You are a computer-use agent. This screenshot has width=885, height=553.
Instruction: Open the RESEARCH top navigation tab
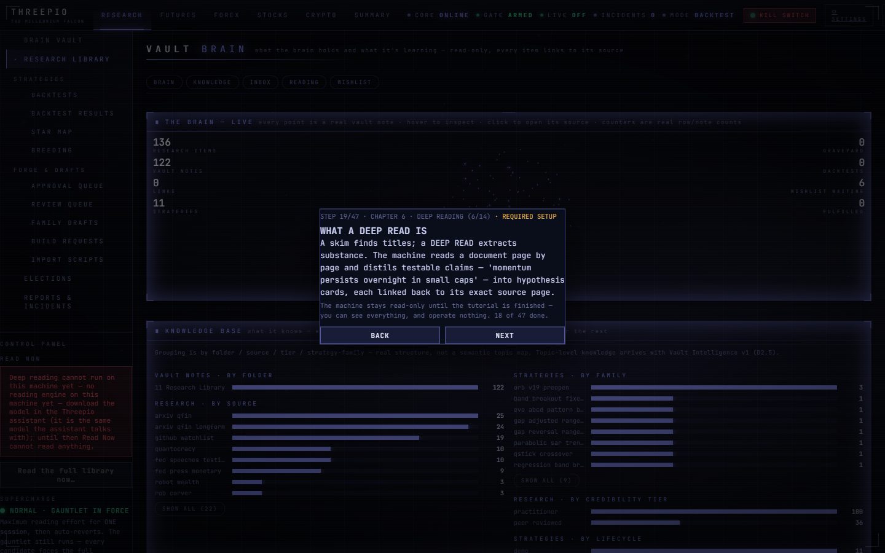click(122, 15)
